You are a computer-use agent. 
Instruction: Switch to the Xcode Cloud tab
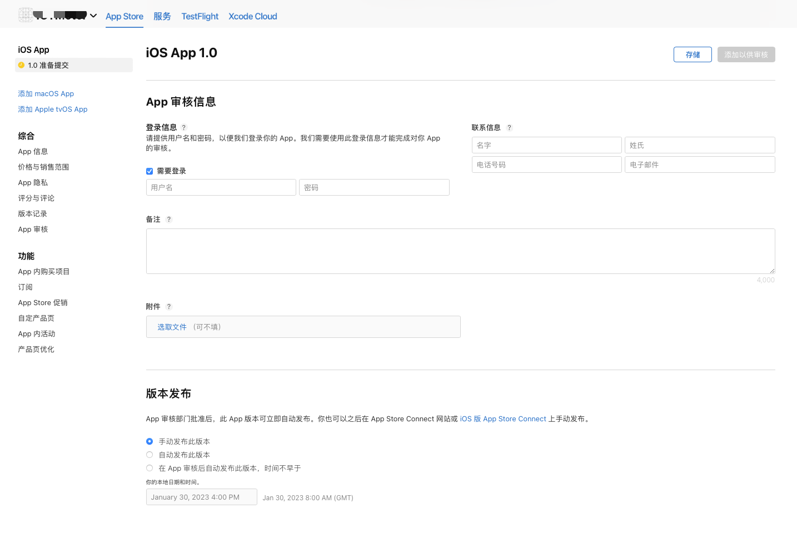253,16
